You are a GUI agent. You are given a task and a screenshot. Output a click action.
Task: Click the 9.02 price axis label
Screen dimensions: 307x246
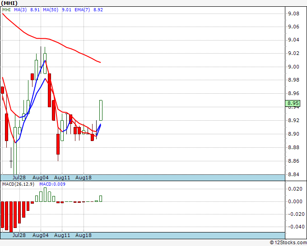[x=294, y=53]
